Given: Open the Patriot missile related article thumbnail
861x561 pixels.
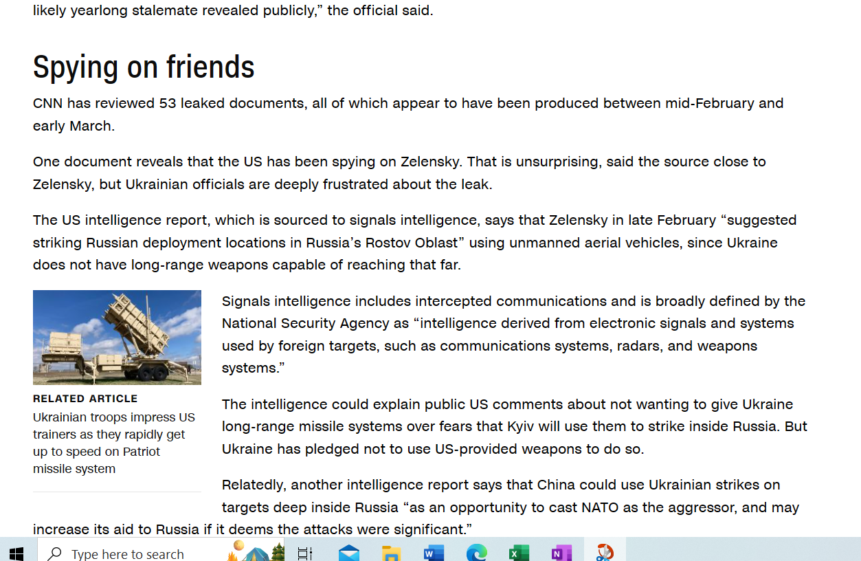Looking at the screenshot, I should coord(117,337).
